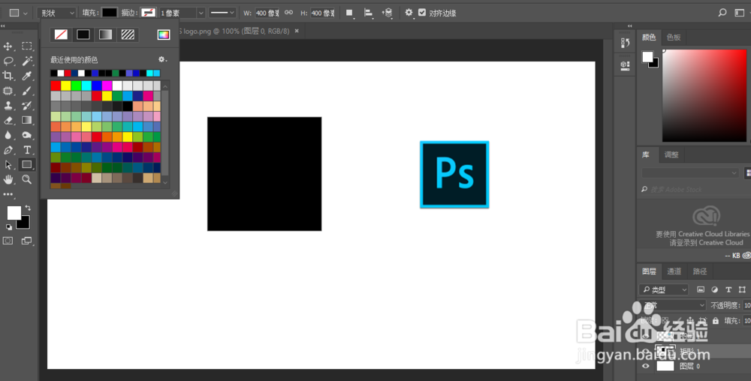Screen dimensions: 751x381
Task: Filter layers by pixel layers
Action: 701,289
